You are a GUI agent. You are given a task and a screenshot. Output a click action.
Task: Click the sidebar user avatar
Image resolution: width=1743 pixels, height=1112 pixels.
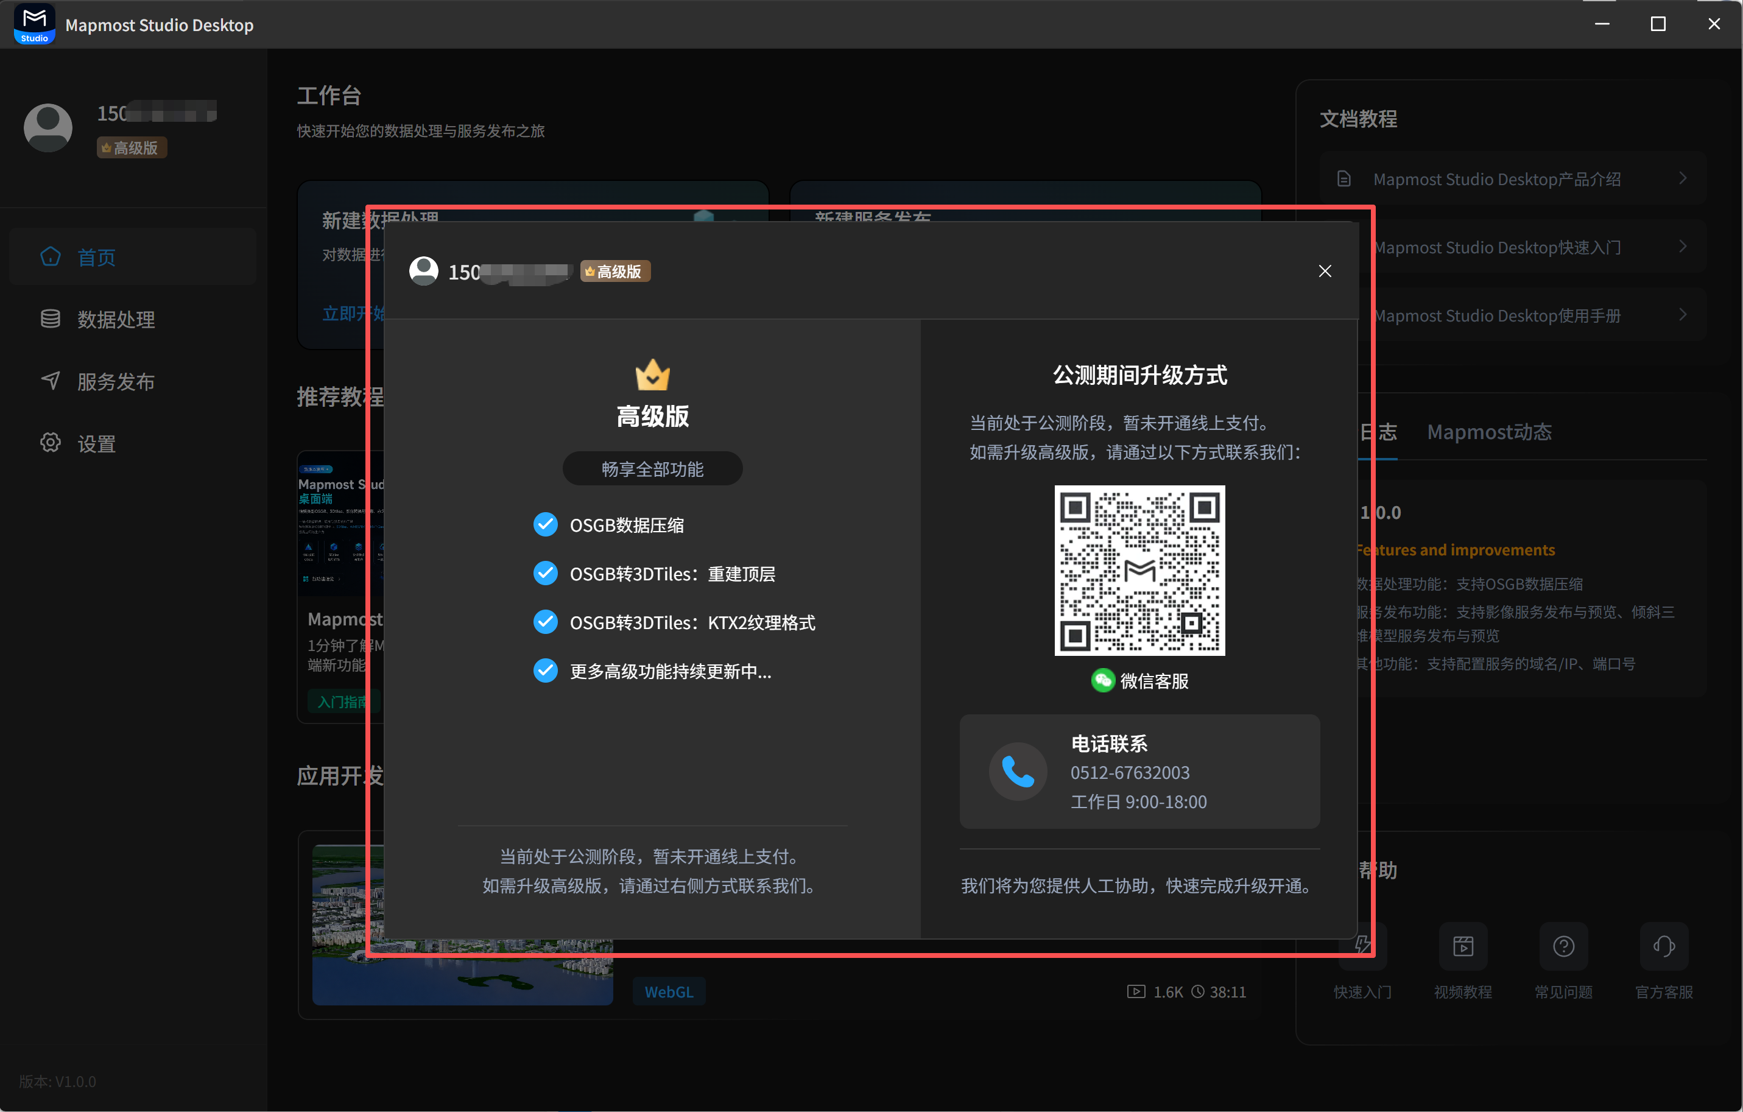coord(48,127)
